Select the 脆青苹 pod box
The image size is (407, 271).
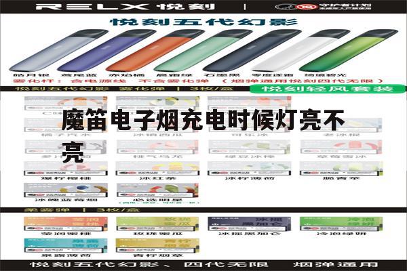point(341,169)
